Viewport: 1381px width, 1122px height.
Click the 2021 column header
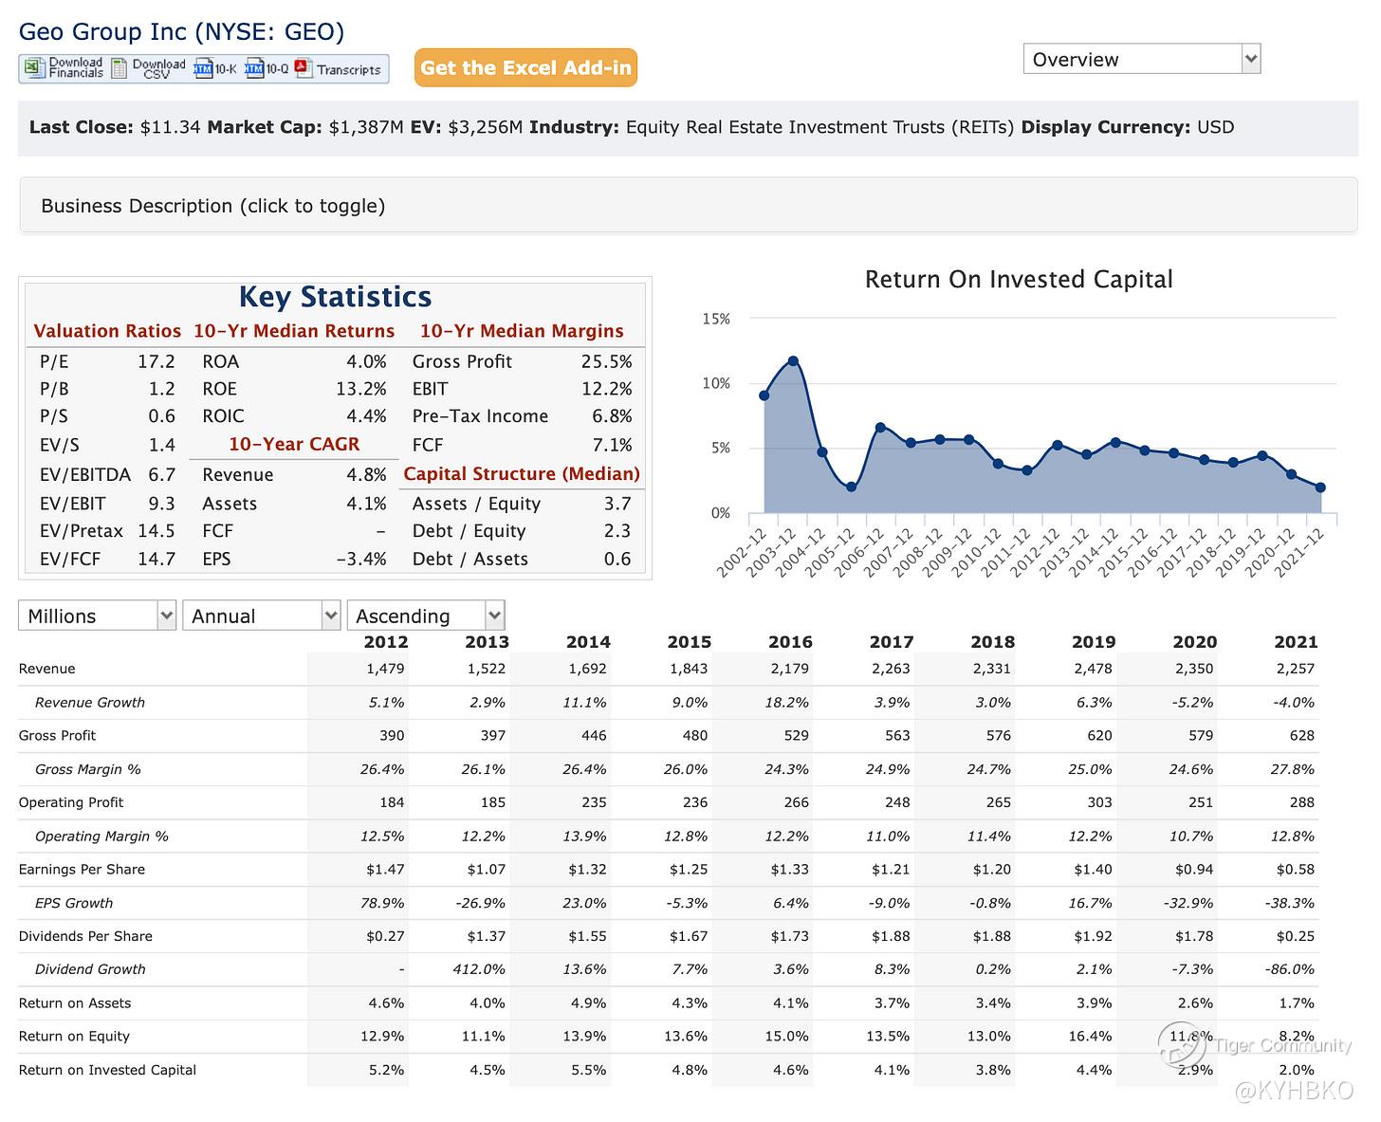pos(1295,642)
